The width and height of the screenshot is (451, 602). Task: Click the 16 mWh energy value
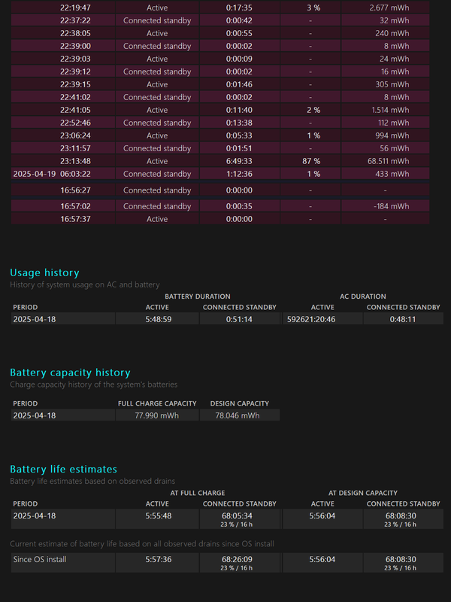(x=395, y=71)
